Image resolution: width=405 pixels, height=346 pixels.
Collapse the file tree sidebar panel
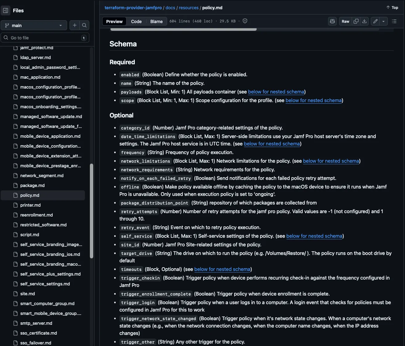(x=6, y=10)
